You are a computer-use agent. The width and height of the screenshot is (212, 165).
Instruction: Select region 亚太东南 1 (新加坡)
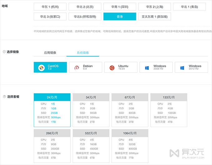[x=155, y=16]
